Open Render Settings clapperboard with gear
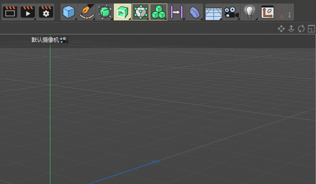 click(46, 12)
